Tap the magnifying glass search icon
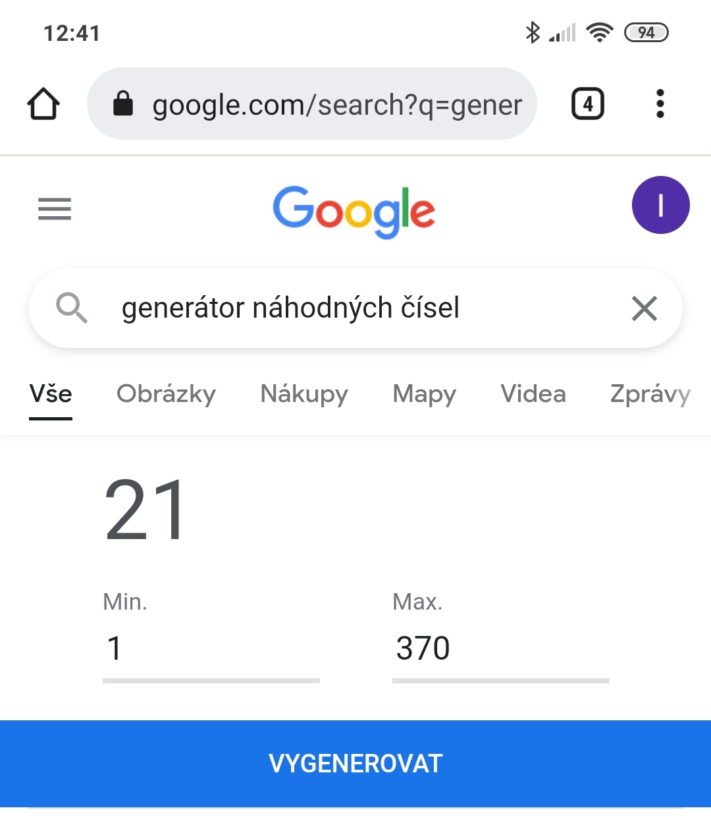This screenshot has width=711, height=833. 71,308
